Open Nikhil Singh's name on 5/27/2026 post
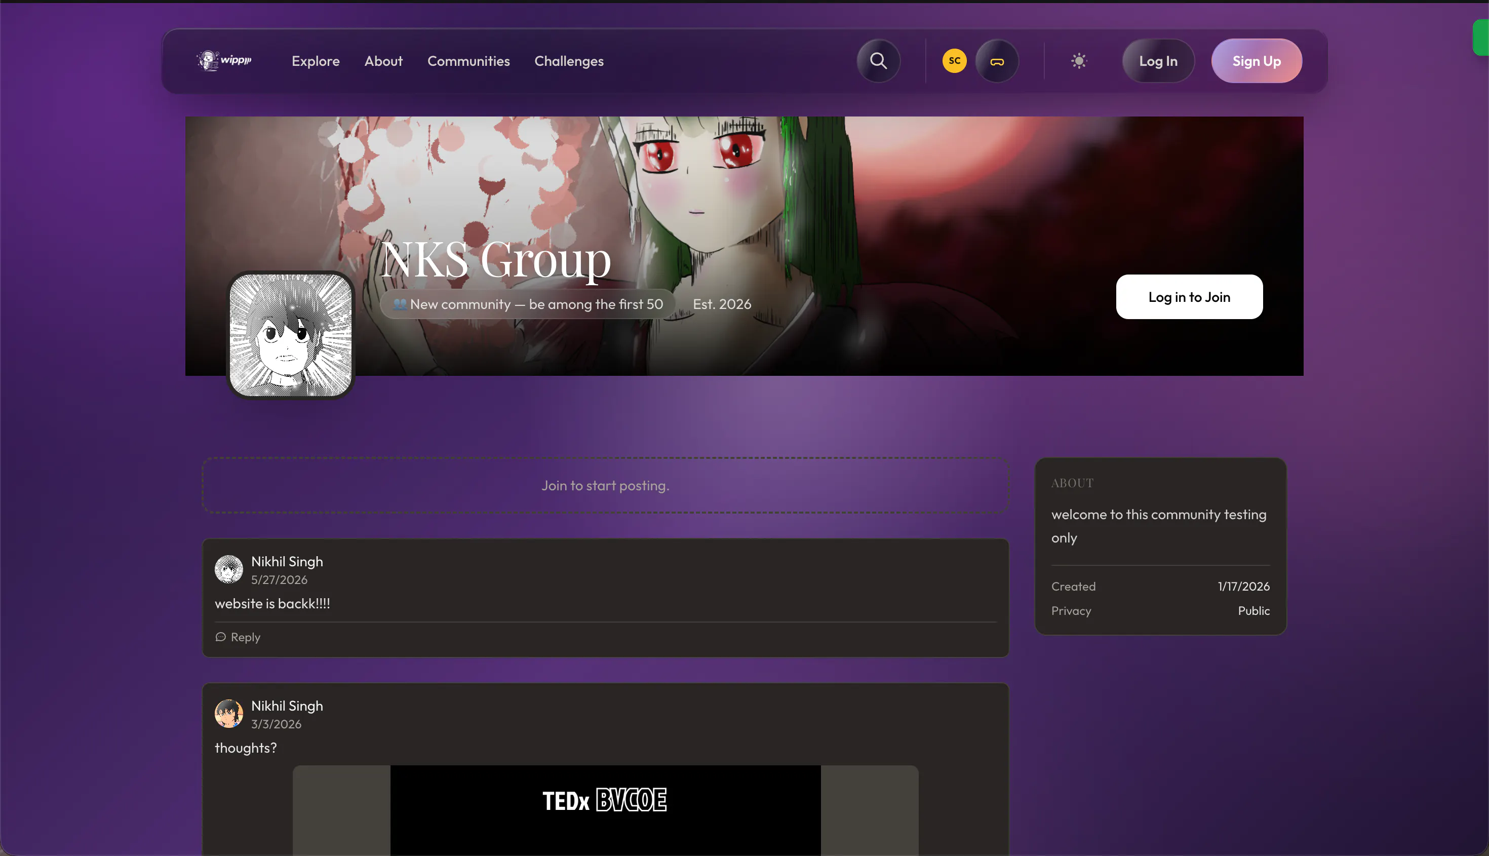The width and height of the screenshot is (1489, 856). coord(287,561)
